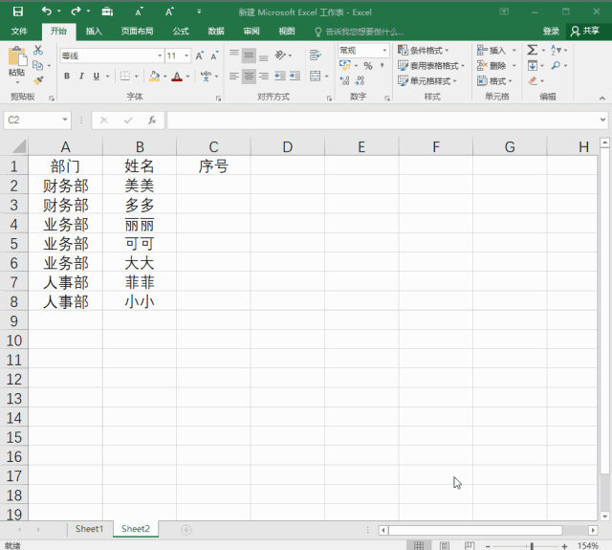Viewport: 612px width, 550px height.
Task: Open the font name dropdown
Action: (160, 55)
